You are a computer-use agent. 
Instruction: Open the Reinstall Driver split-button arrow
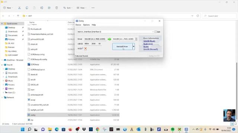tap(134, 47)
